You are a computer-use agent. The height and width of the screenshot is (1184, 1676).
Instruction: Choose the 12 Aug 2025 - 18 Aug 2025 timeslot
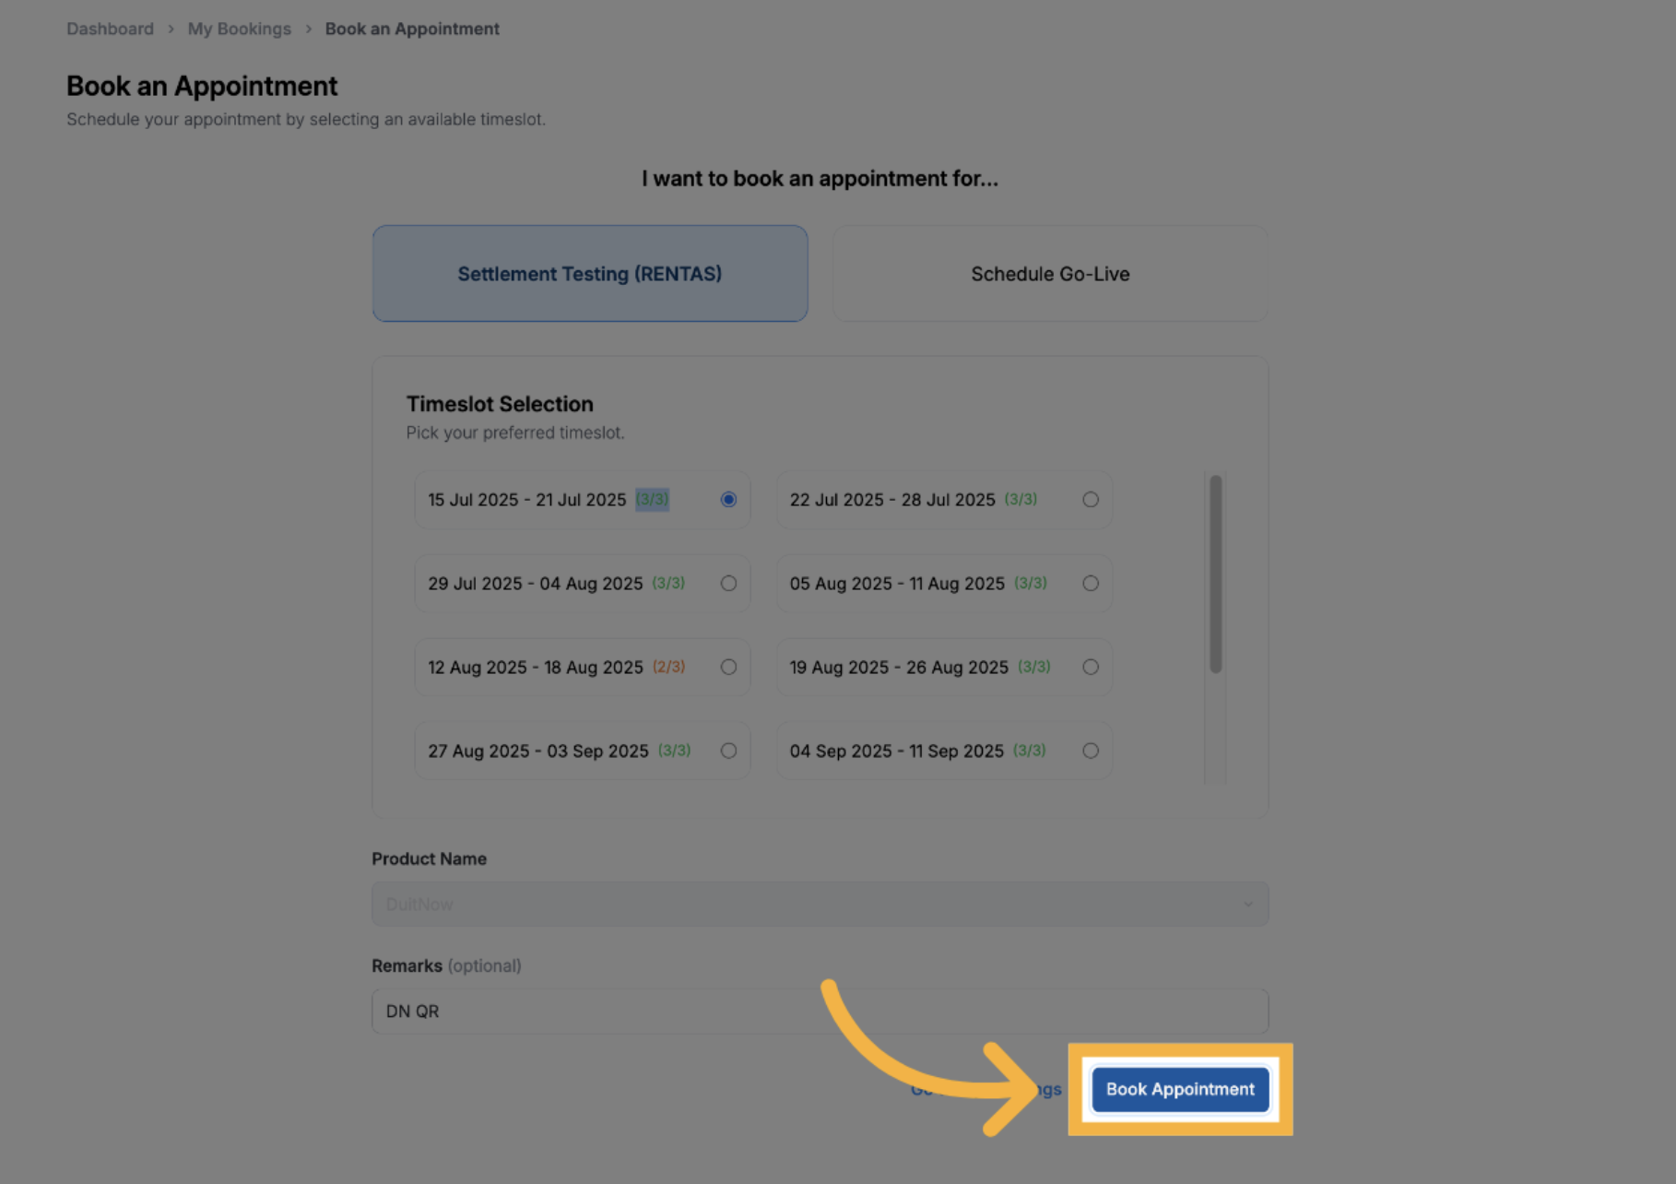(728, 667)
